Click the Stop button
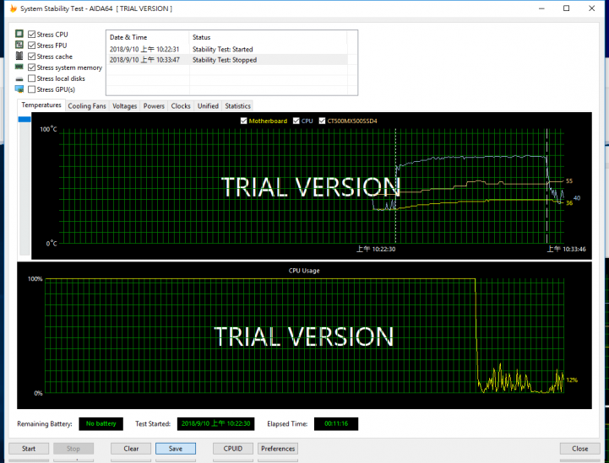The width and height of the screenshot is (609, 463). (73, 449)
